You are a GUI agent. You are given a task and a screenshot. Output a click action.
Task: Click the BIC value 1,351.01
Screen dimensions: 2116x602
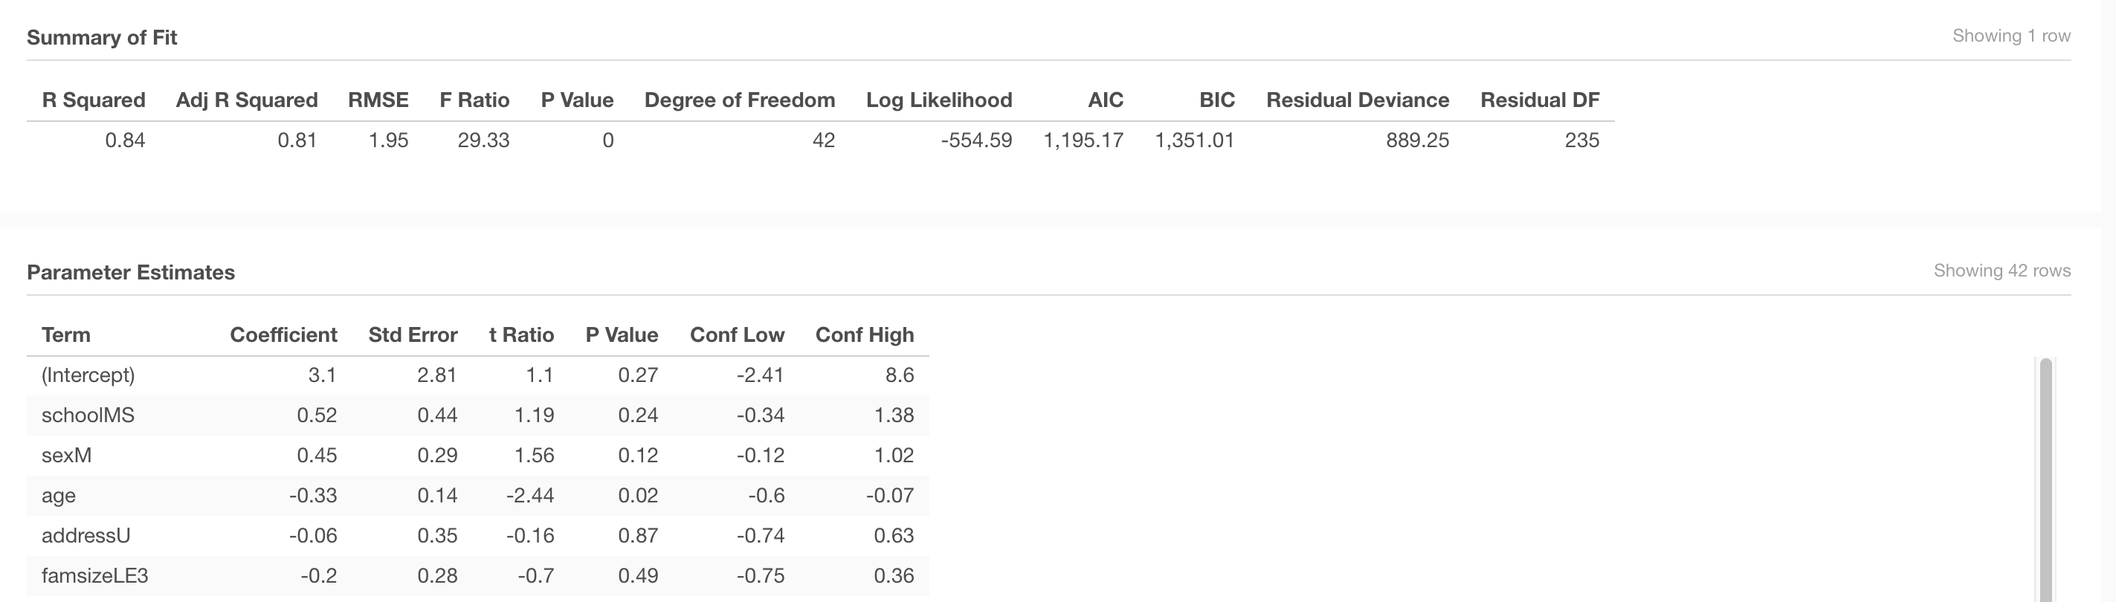point(1194,140)
